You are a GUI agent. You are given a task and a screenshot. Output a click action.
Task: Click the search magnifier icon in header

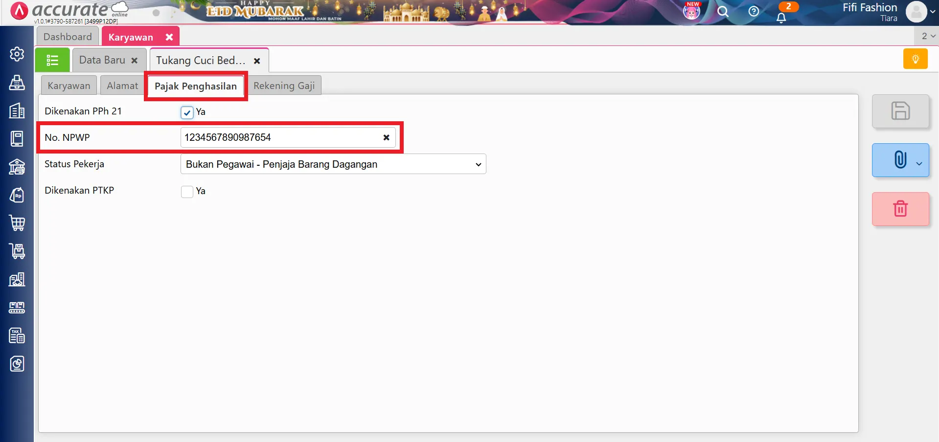pos(723,12)
